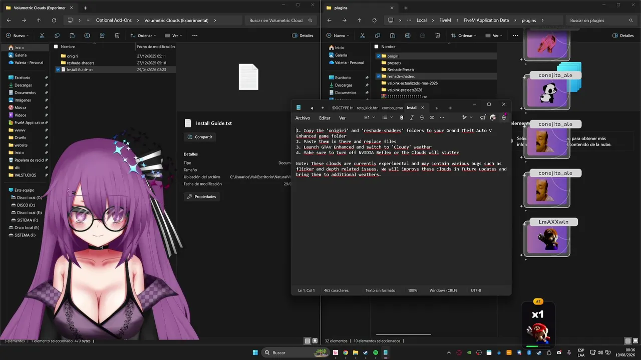This screenshot has width=641, height=360.
Task: Apply strikethrough formatting in Notepad
Action: (422, 117)
